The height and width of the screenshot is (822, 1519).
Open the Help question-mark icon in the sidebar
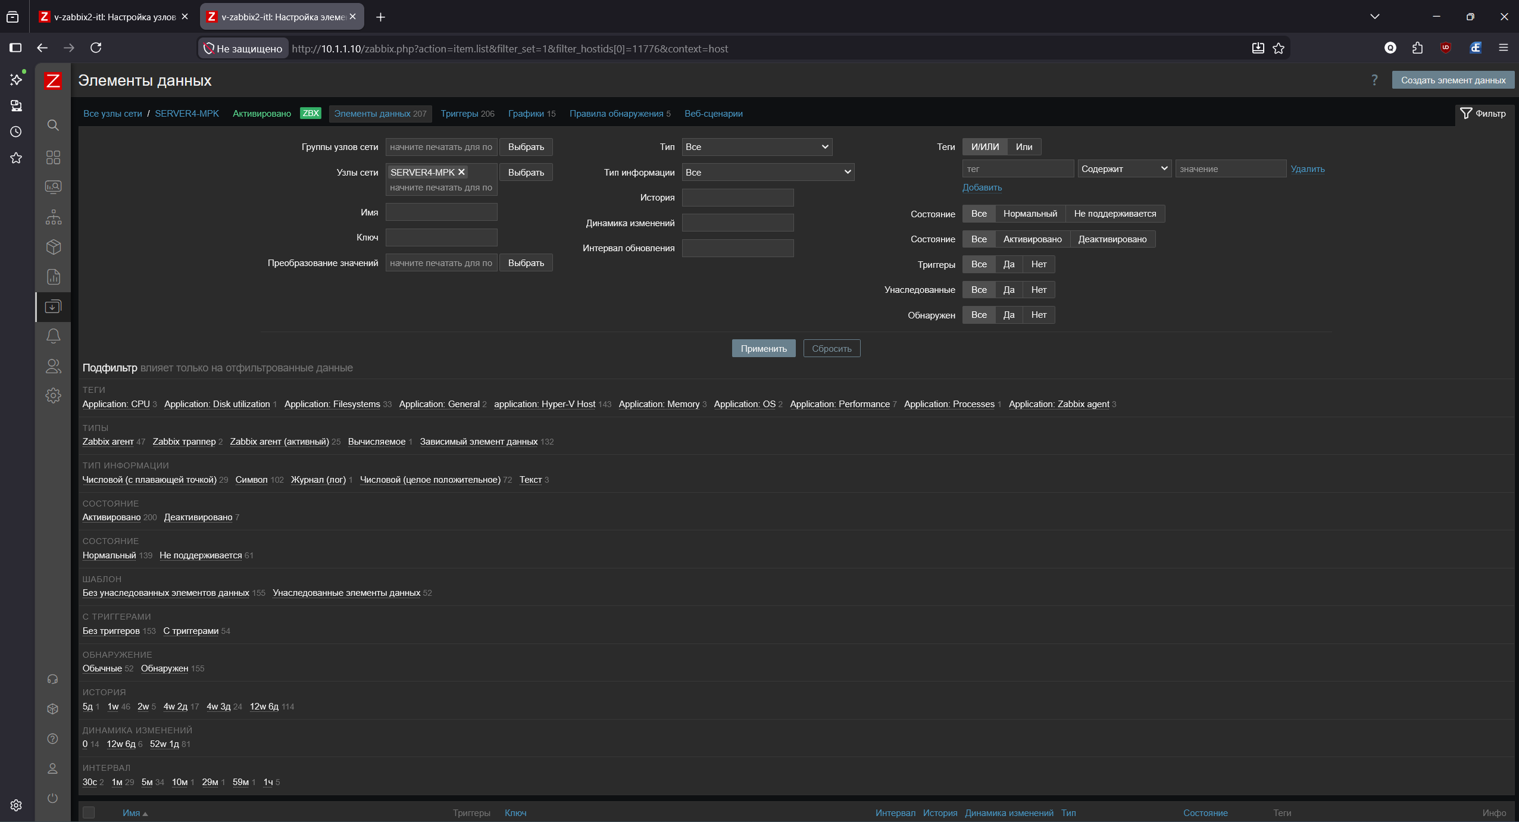[52, 739]
